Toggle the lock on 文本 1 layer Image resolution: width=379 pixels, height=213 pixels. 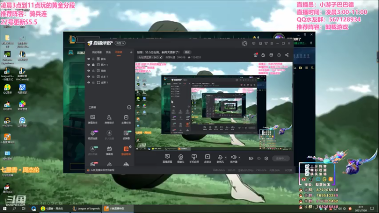click(93, 77)
